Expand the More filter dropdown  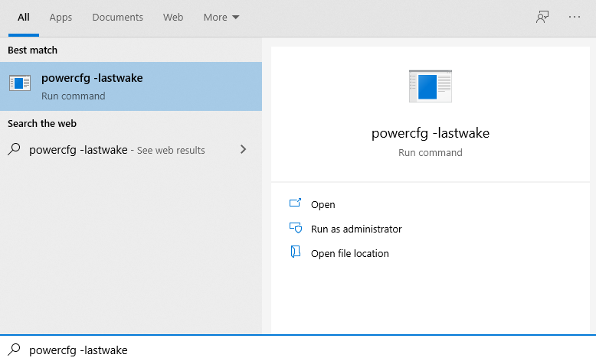221,17
